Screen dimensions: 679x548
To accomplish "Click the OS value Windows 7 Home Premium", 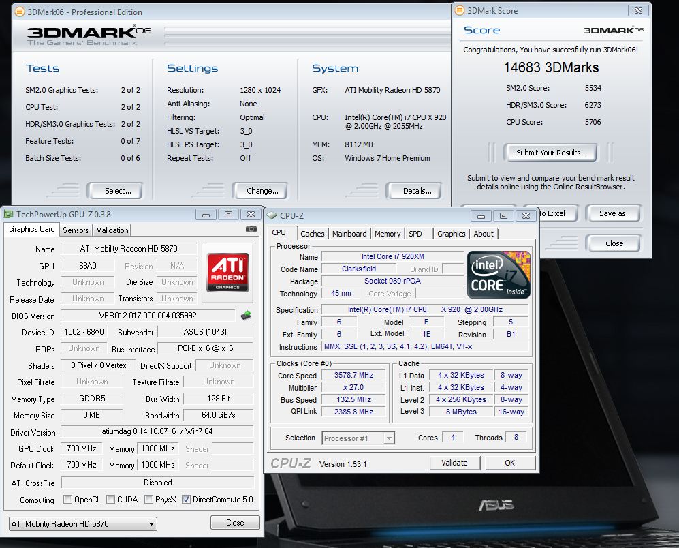I will click(387, 158).
